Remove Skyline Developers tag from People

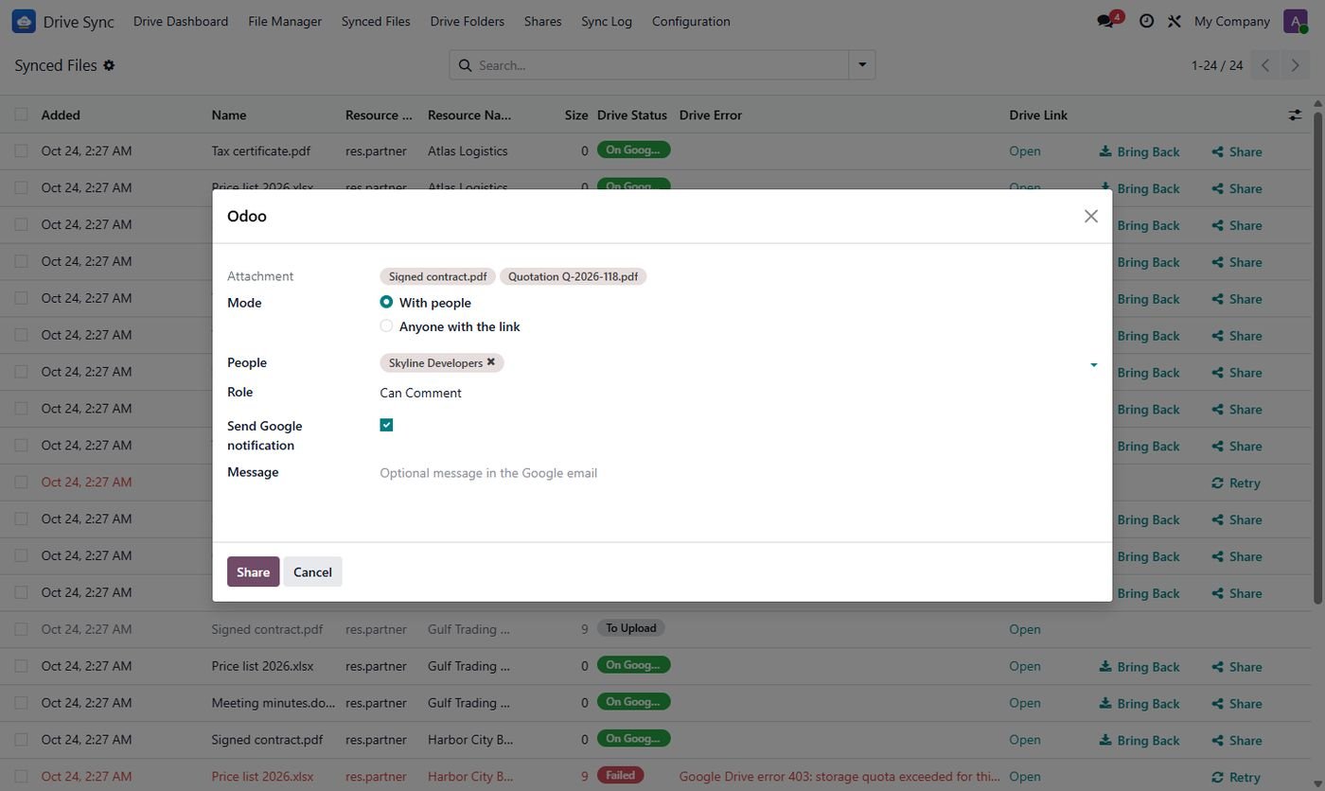491,362
